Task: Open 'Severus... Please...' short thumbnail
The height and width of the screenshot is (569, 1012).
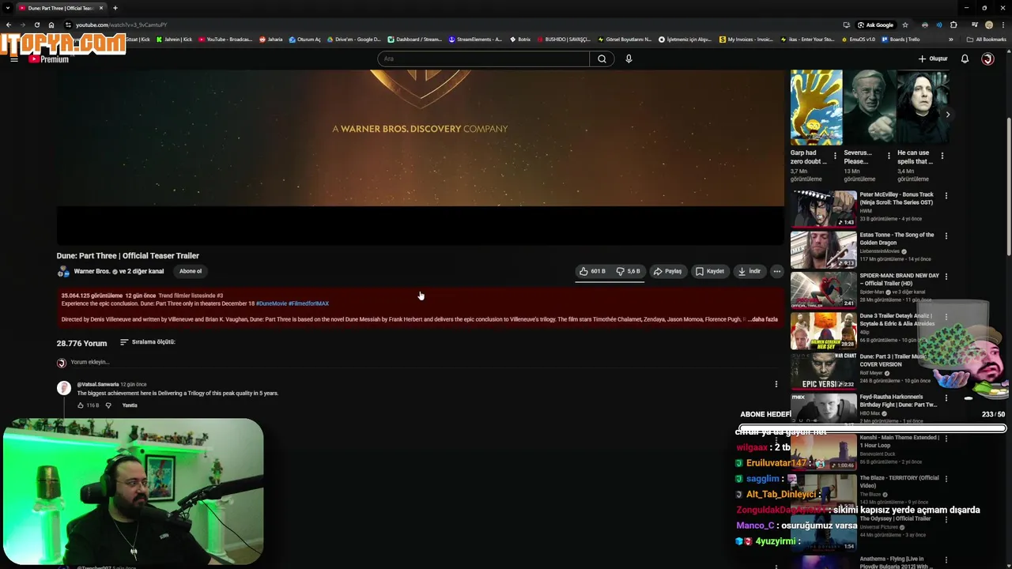Action: (x=869, y=107)
